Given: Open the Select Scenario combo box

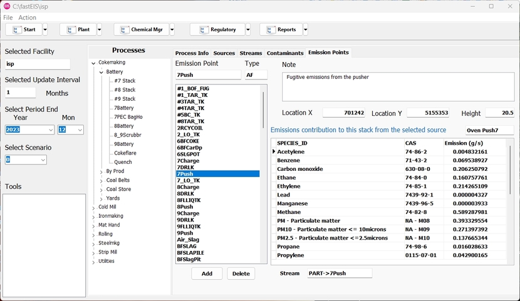Looking at the screenshot, I should click(43, 160).
